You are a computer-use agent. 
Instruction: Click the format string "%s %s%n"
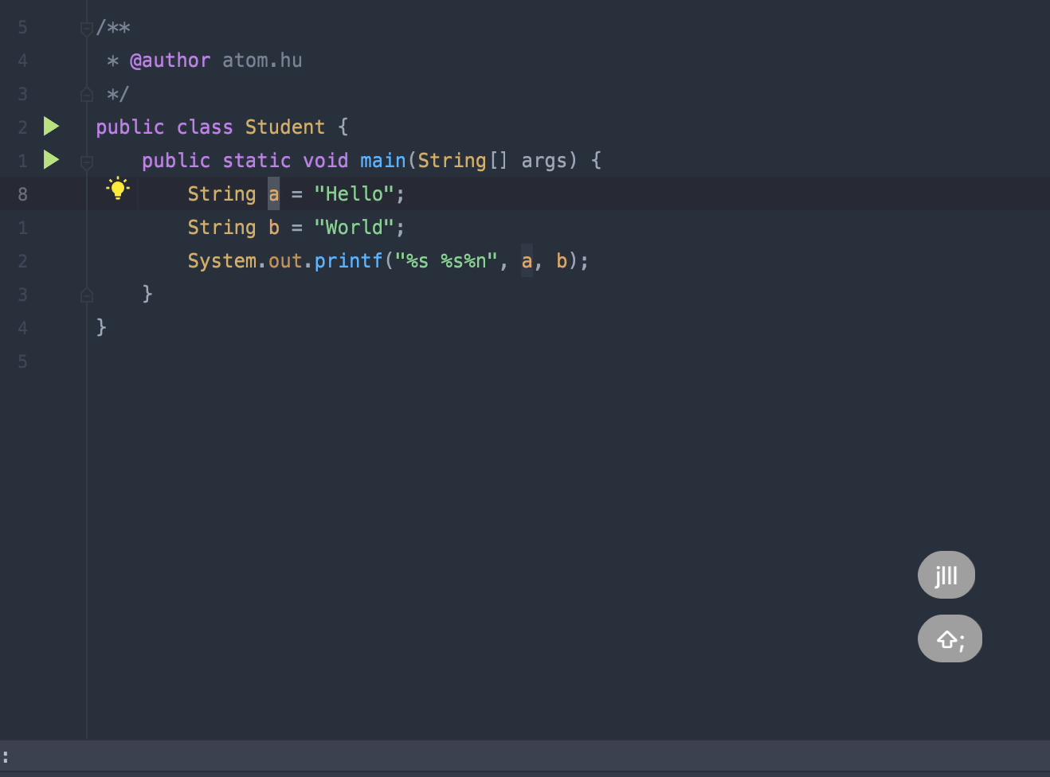click(443, 260)
